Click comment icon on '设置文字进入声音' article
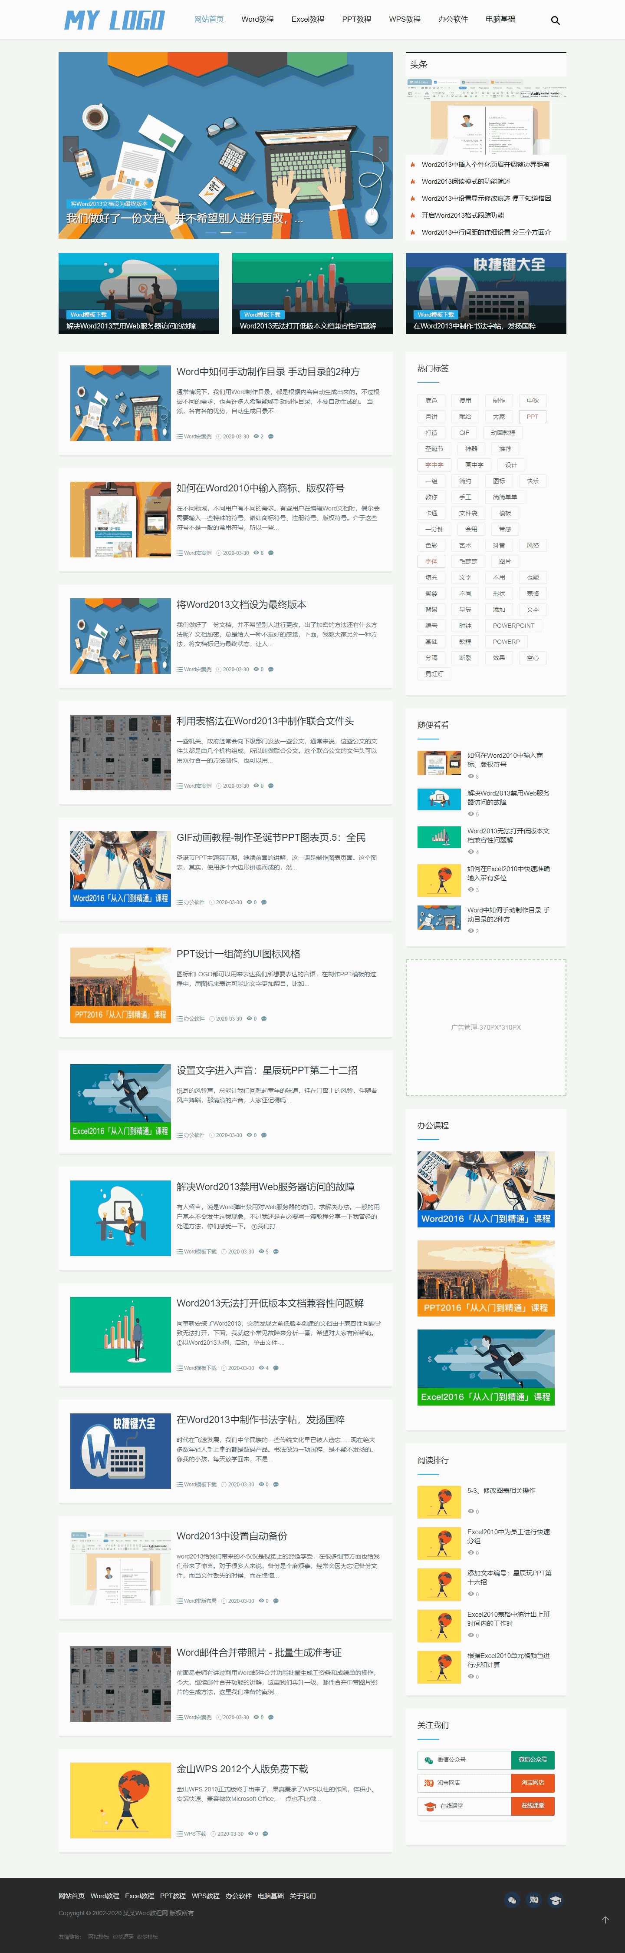 [263, 1135]
